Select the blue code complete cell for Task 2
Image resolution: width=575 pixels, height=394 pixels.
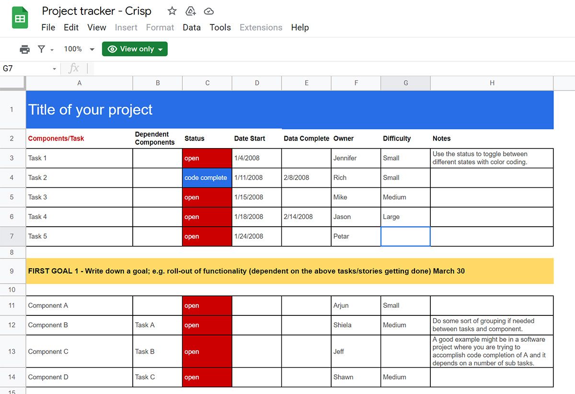click(207, 177)
